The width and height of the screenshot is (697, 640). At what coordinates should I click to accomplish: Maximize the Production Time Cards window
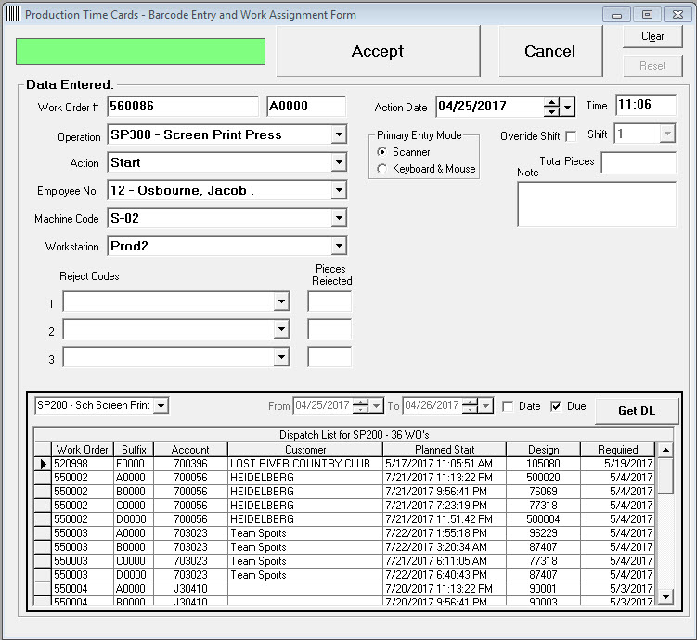(647, 15)
